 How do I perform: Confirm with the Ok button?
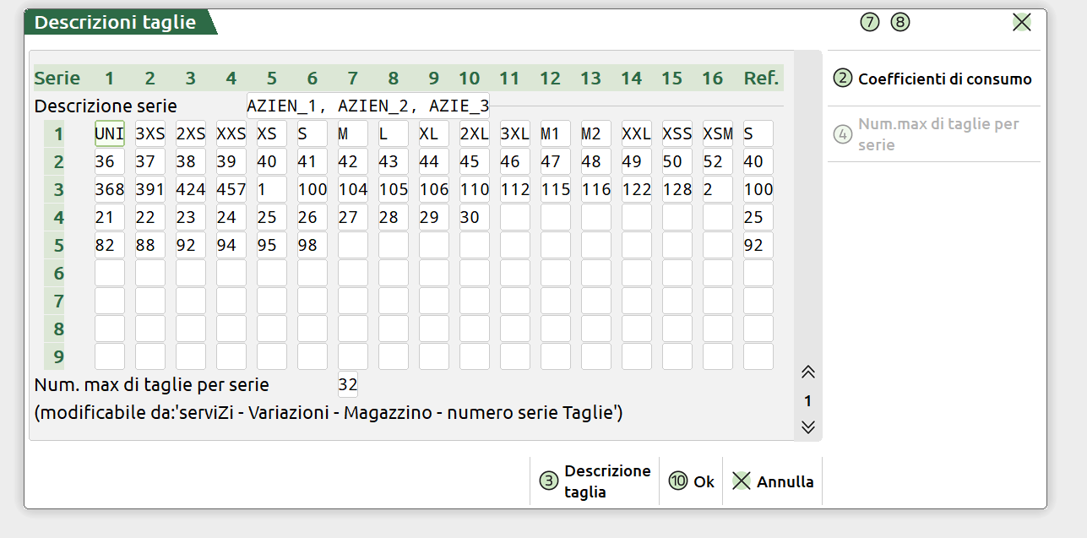click(x=692, y=481)
